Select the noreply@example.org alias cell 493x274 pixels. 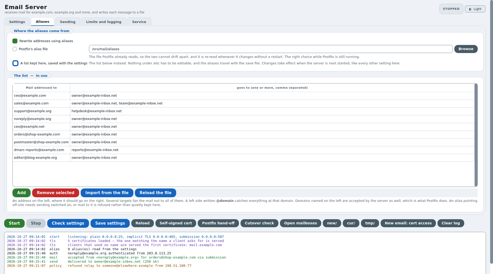[x=41, y=119]
